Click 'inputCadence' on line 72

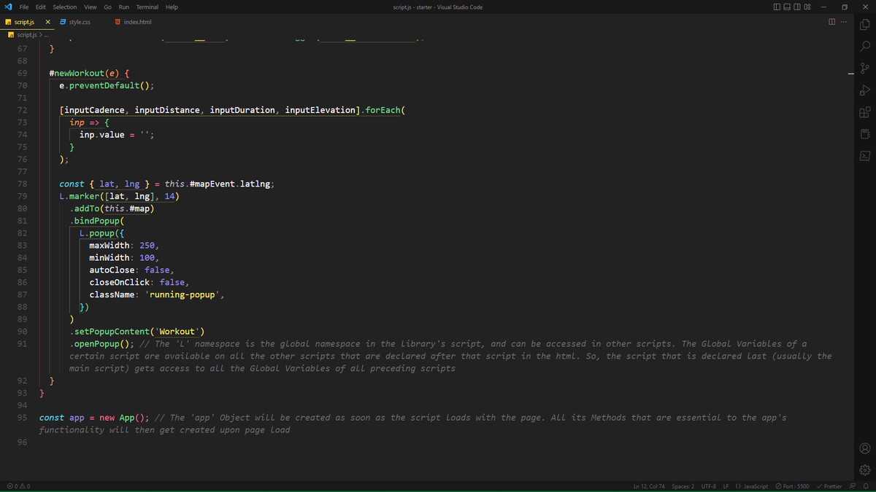[x=94, y=110]
